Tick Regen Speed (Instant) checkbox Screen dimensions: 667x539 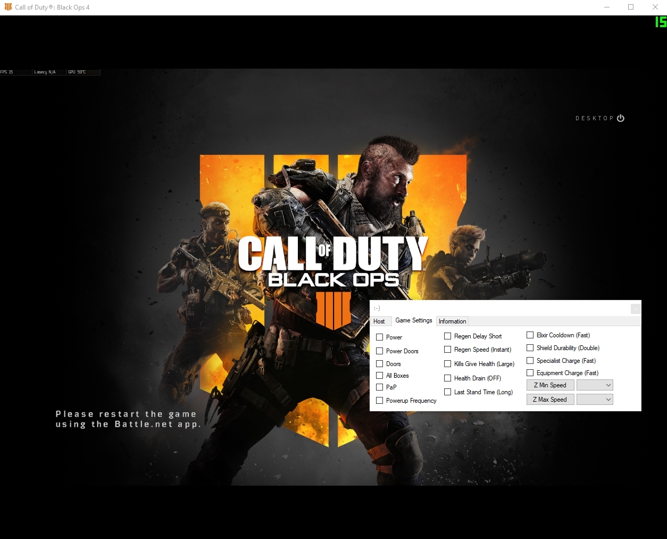[448, 350]
